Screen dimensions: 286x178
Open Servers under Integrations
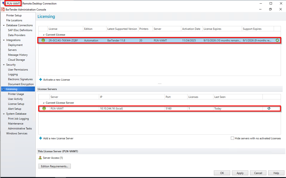[12, 50]
